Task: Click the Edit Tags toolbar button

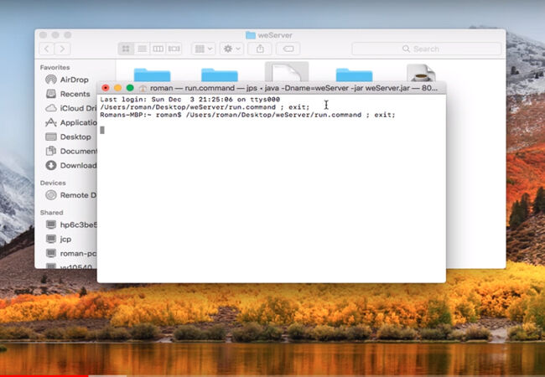Action: click(288, 49)
